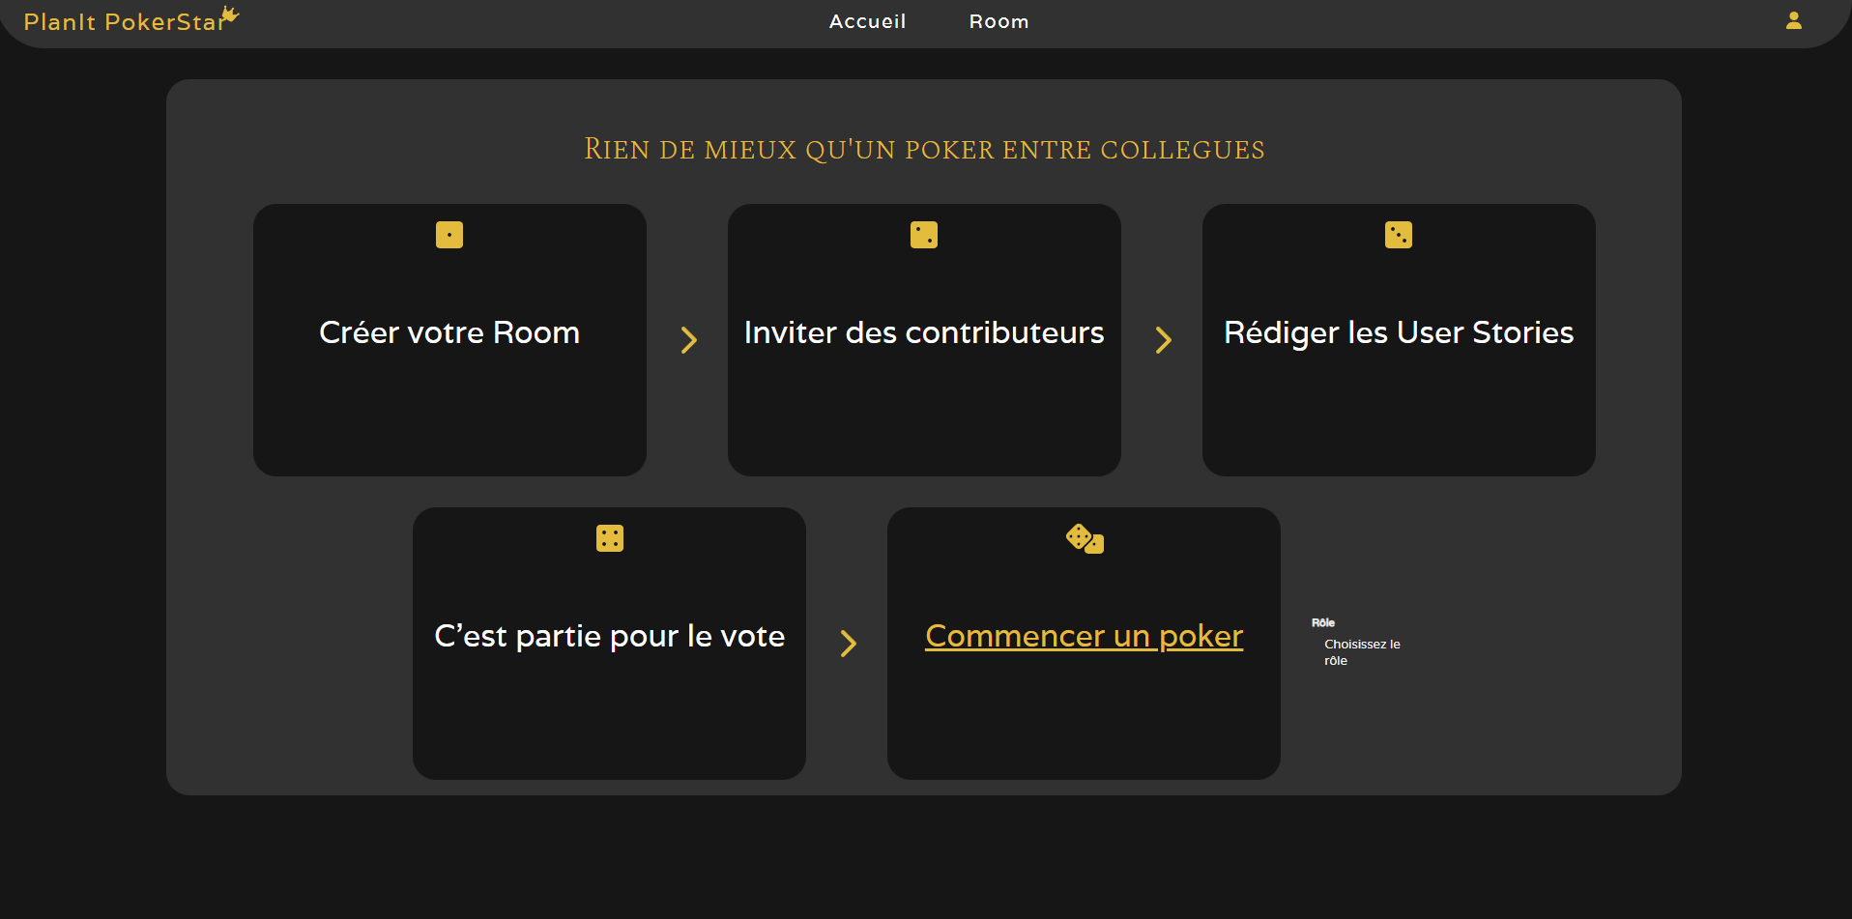
Task: Click the double dice icon above Commencer
Action: 1085,538
